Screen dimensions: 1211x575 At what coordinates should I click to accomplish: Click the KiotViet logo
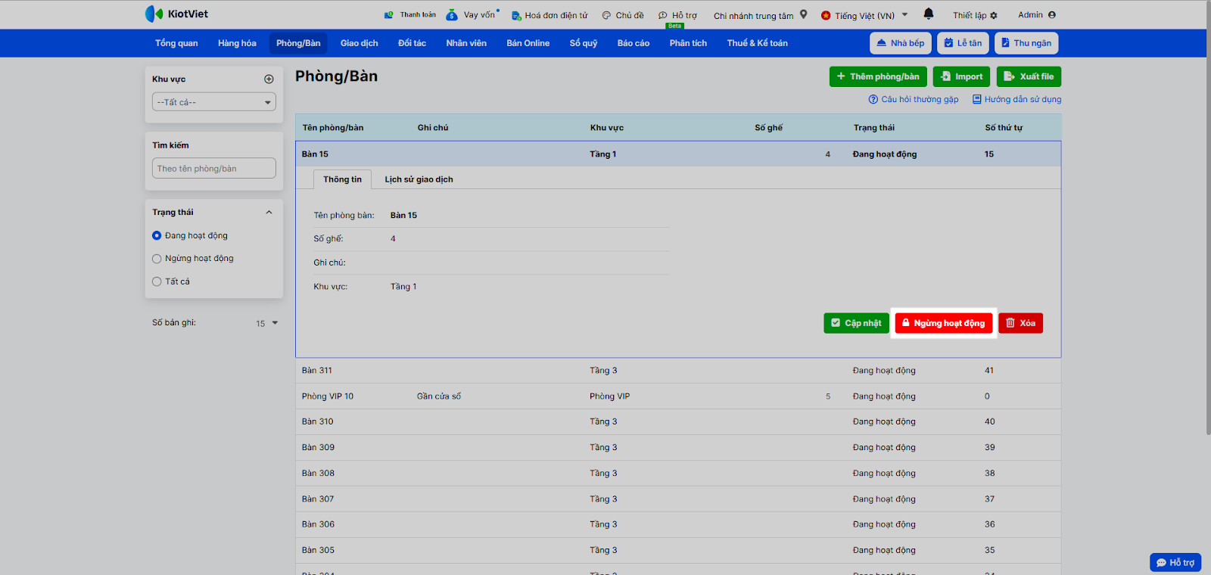tap(176, 14)
